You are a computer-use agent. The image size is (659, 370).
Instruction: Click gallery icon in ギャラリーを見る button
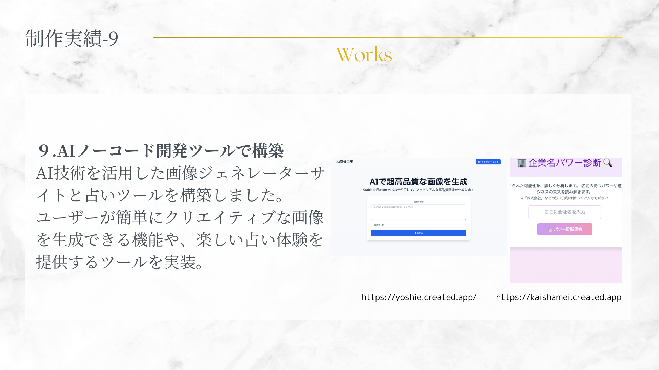coord(479,162)
